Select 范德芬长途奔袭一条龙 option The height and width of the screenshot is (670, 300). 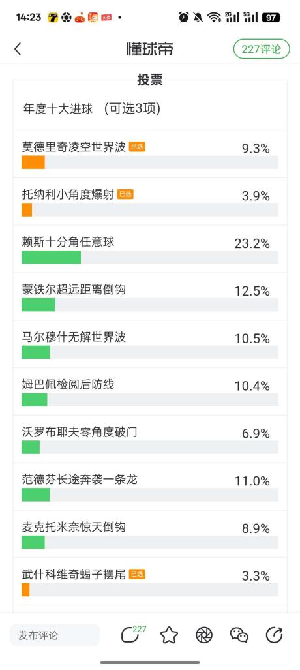(x=150, y=486)
